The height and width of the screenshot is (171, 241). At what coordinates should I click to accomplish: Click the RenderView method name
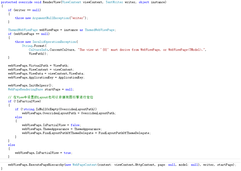[x=52, y=2]
